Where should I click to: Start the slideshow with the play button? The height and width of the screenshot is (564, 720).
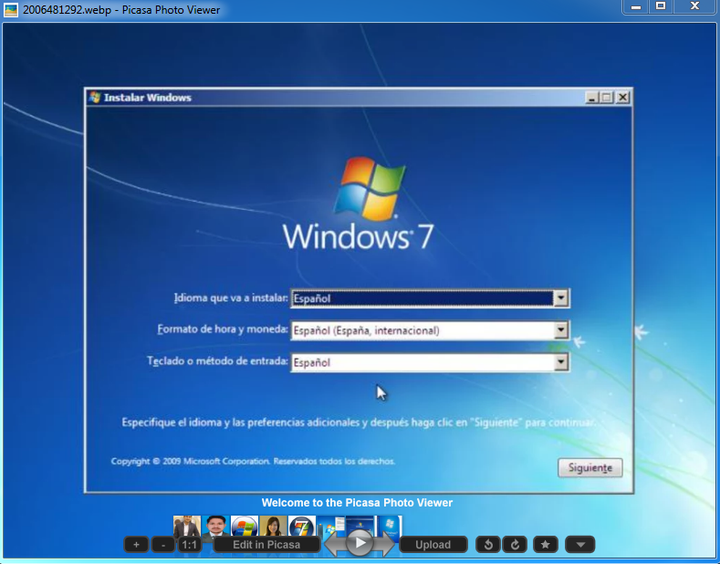coord(360,543)
